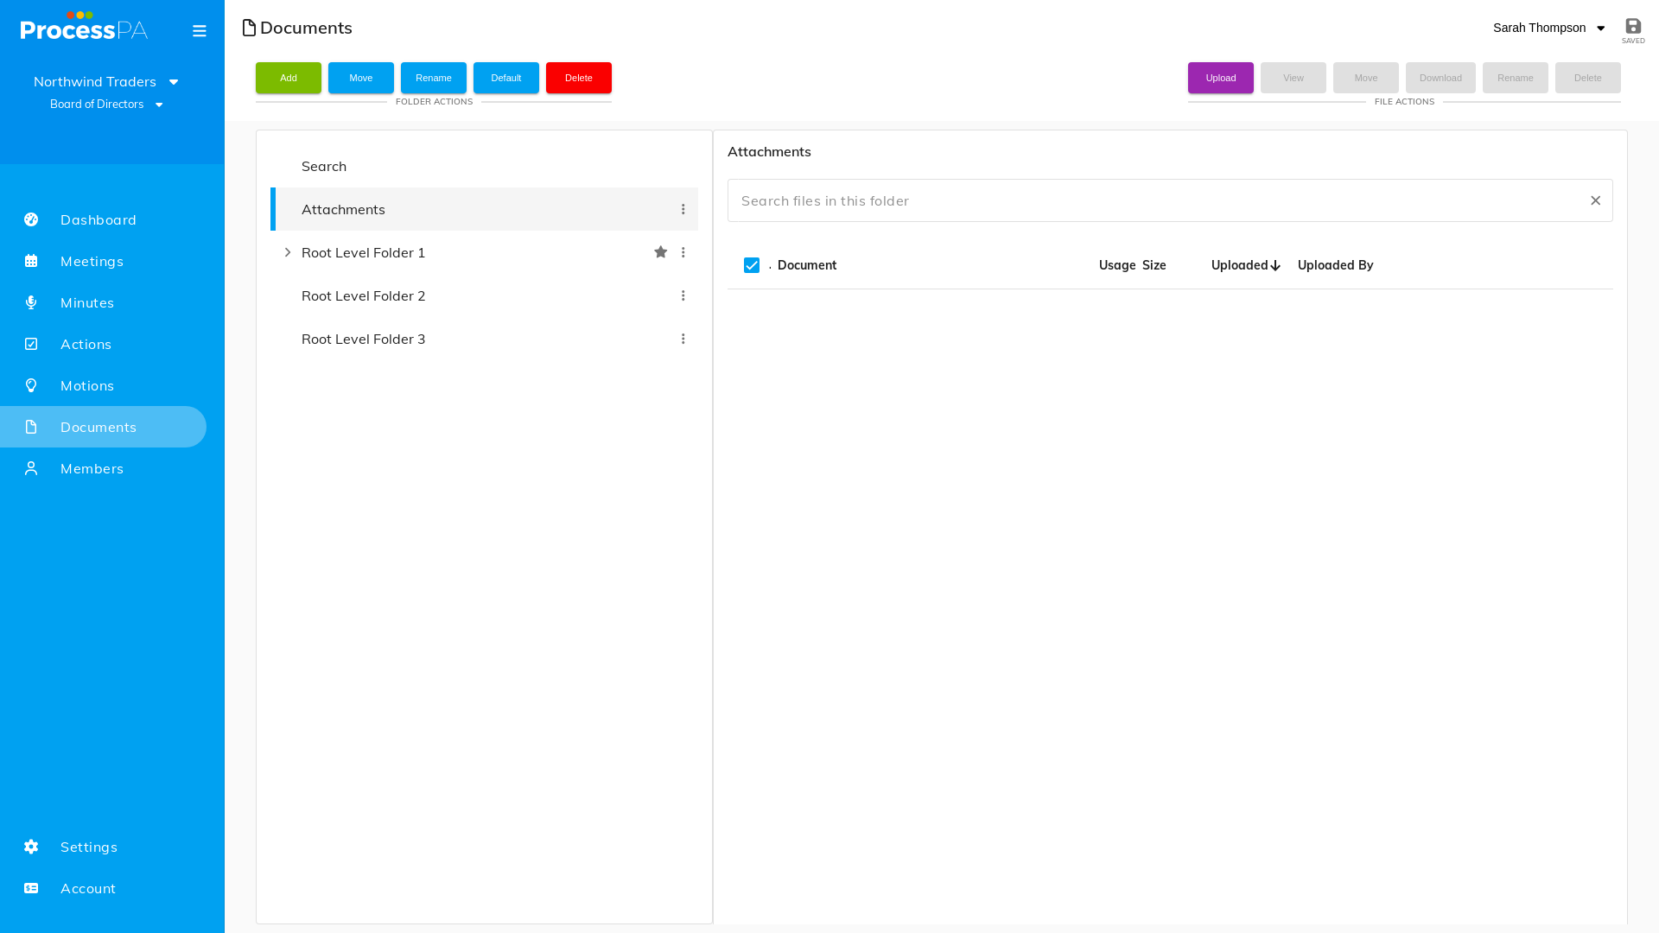Click the Minutes microphone icon
This screenshot has width=1659, height=933.
pos(31,302)
